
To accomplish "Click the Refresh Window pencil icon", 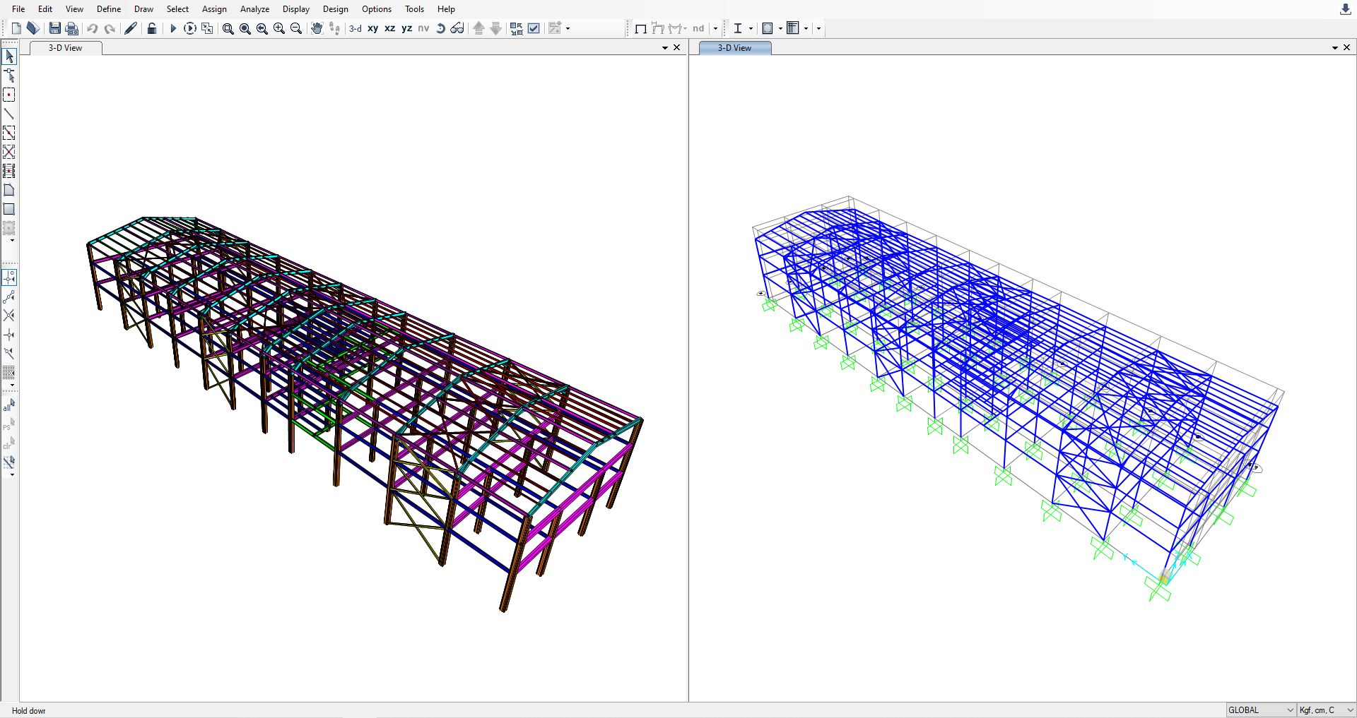I will 131,28.
